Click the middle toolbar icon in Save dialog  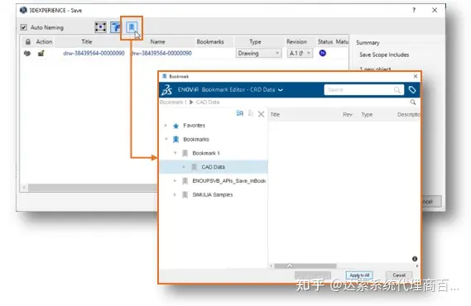pyautogui.click(x=115, y=27)
